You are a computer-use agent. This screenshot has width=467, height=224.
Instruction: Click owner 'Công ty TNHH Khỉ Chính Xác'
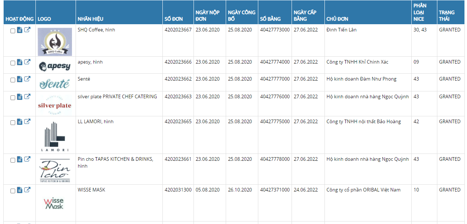pyautogui.click(x=357, y=62)
